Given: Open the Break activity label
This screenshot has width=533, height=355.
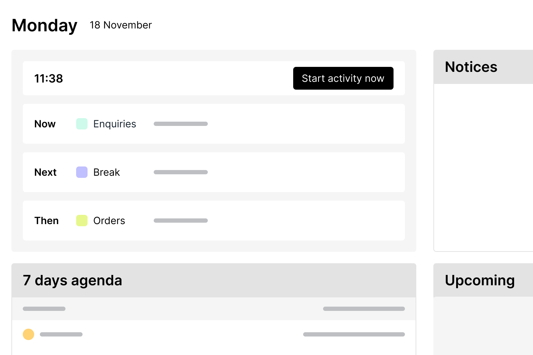Looking at the screenshot, I should tap(106, 172).
